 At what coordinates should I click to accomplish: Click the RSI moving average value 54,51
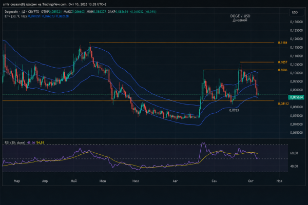click(40, 142)
